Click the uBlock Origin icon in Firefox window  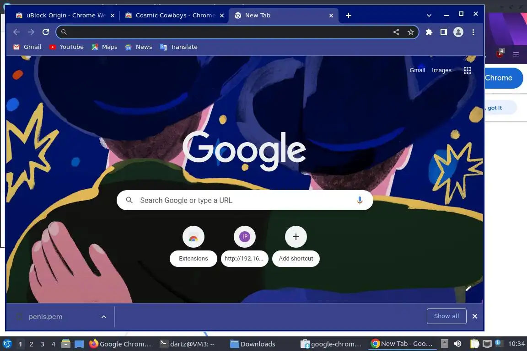tap(500, 53)
